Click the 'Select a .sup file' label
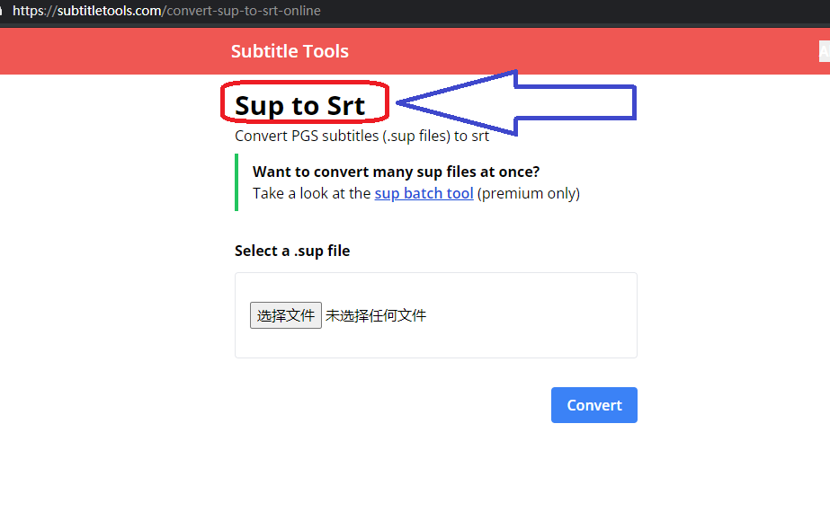Image resolution: width=830 pixels, height=512 pixels. click(292, 251)
